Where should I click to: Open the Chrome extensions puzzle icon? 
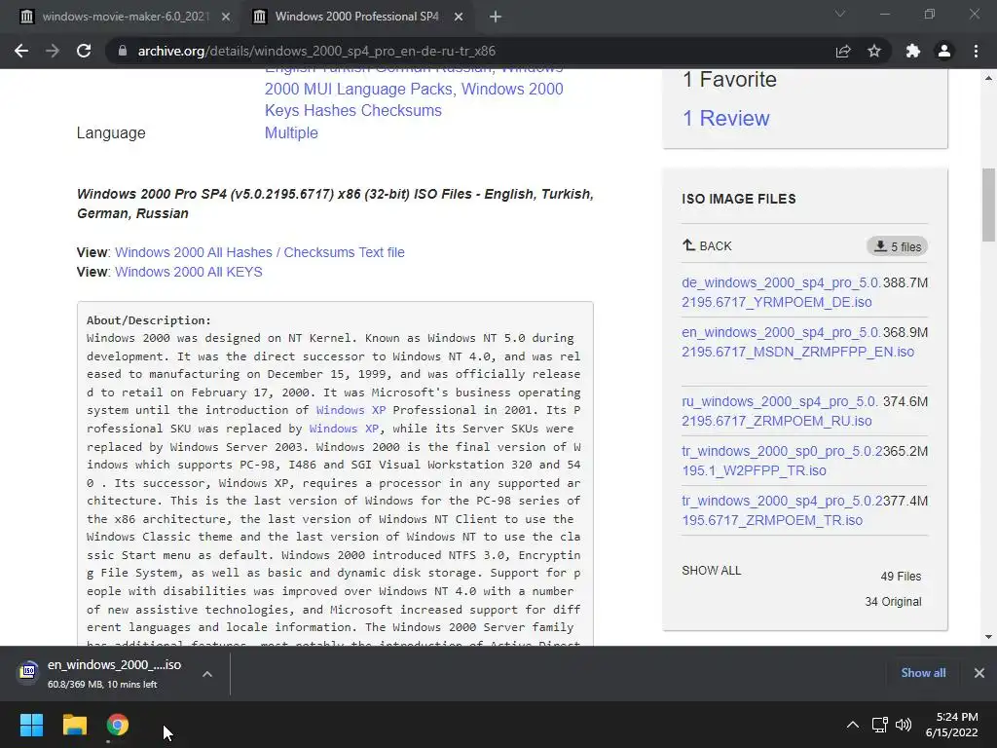[913, 51]
